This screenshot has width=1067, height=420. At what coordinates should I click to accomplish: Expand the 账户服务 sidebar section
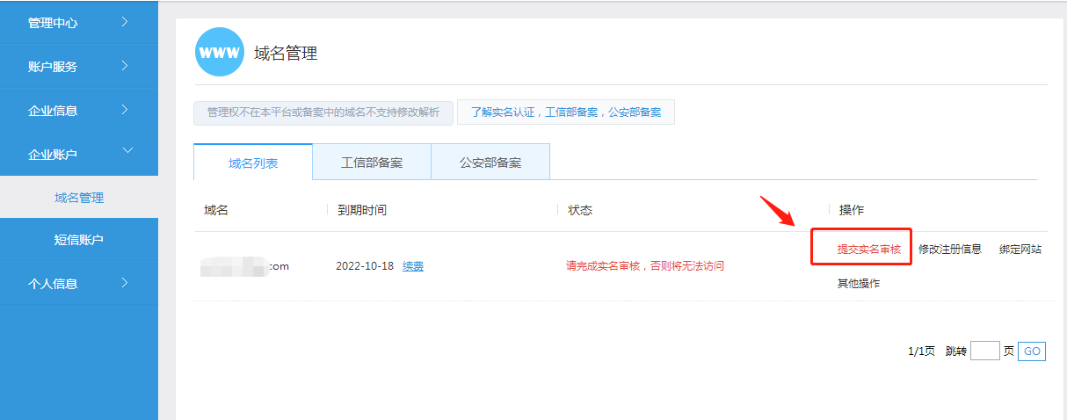point(78,67)
